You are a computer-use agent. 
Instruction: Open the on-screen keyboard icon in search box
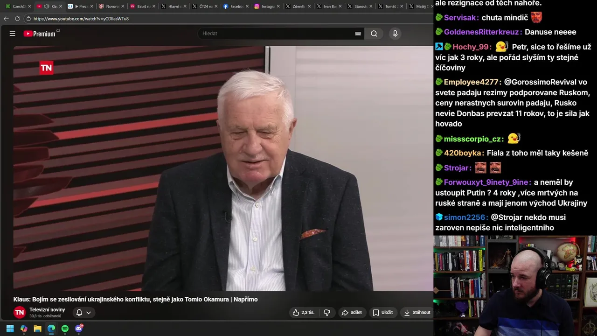coord(358,34)
